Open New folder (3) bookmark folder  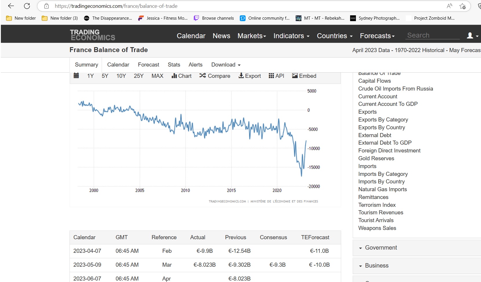tap(60, 18)
